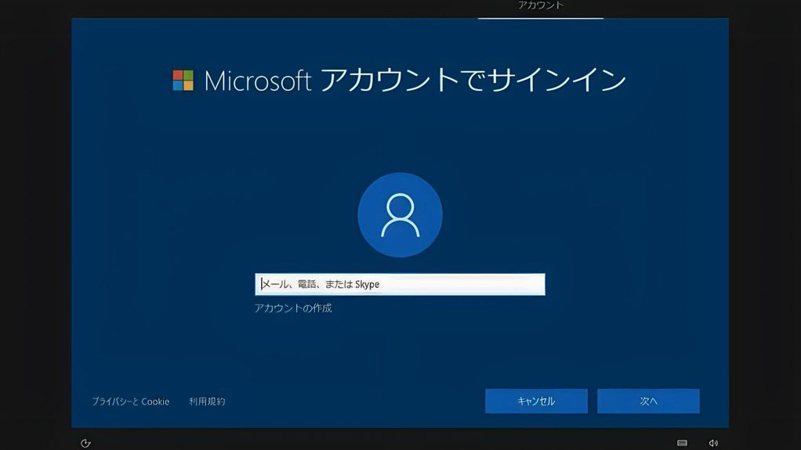Open the 利用規約 link

207,401
